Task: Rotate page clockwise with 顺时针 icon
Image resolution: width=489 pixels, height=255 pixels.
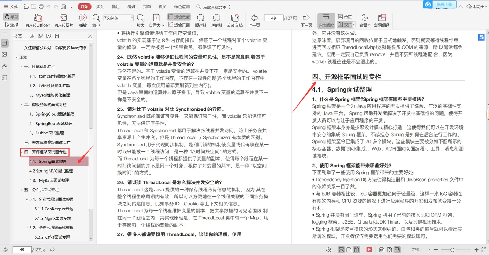Action: (x=201, y=20)
